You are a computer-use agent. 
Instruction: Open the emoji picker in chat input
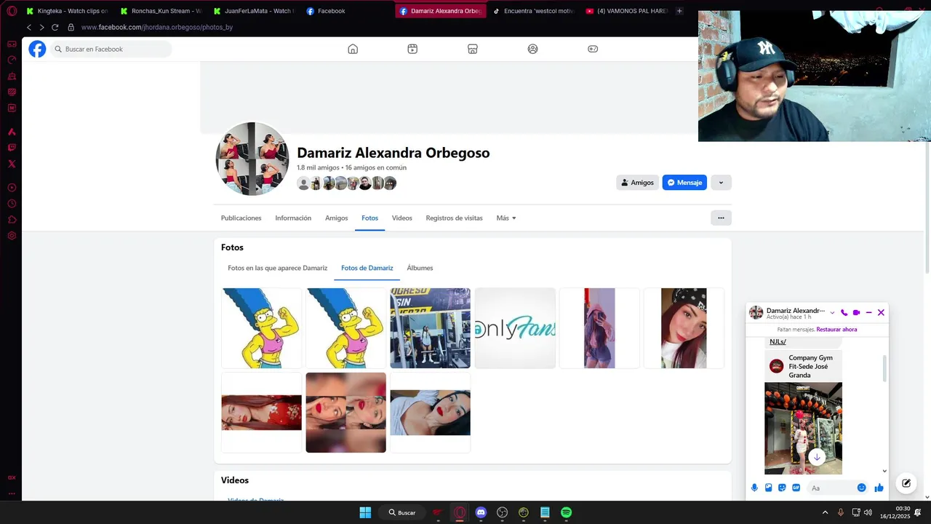tap(862, 488)
